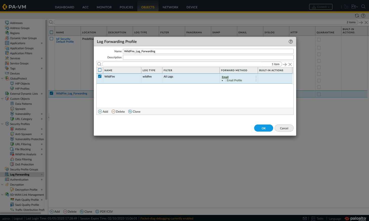Switch to the DASHBOARD tab
Viewport: 369px width, 221px height.
click(64, 7)
